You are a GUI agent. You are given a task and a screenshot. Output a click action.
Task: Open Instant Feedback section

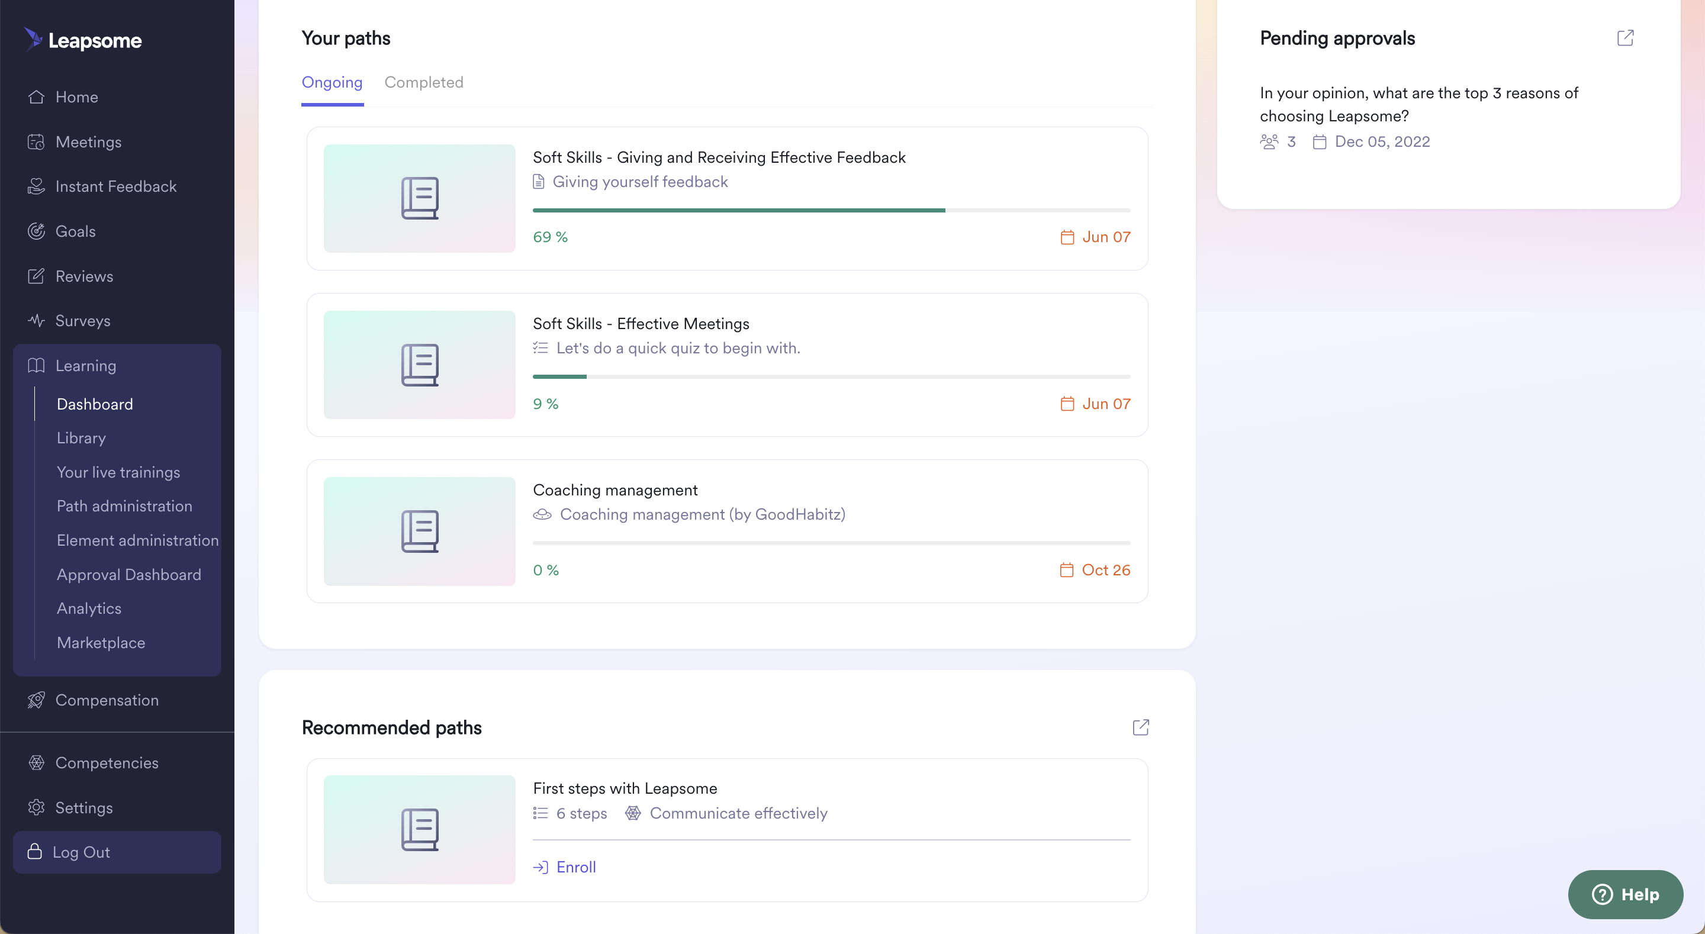point(117,186)
